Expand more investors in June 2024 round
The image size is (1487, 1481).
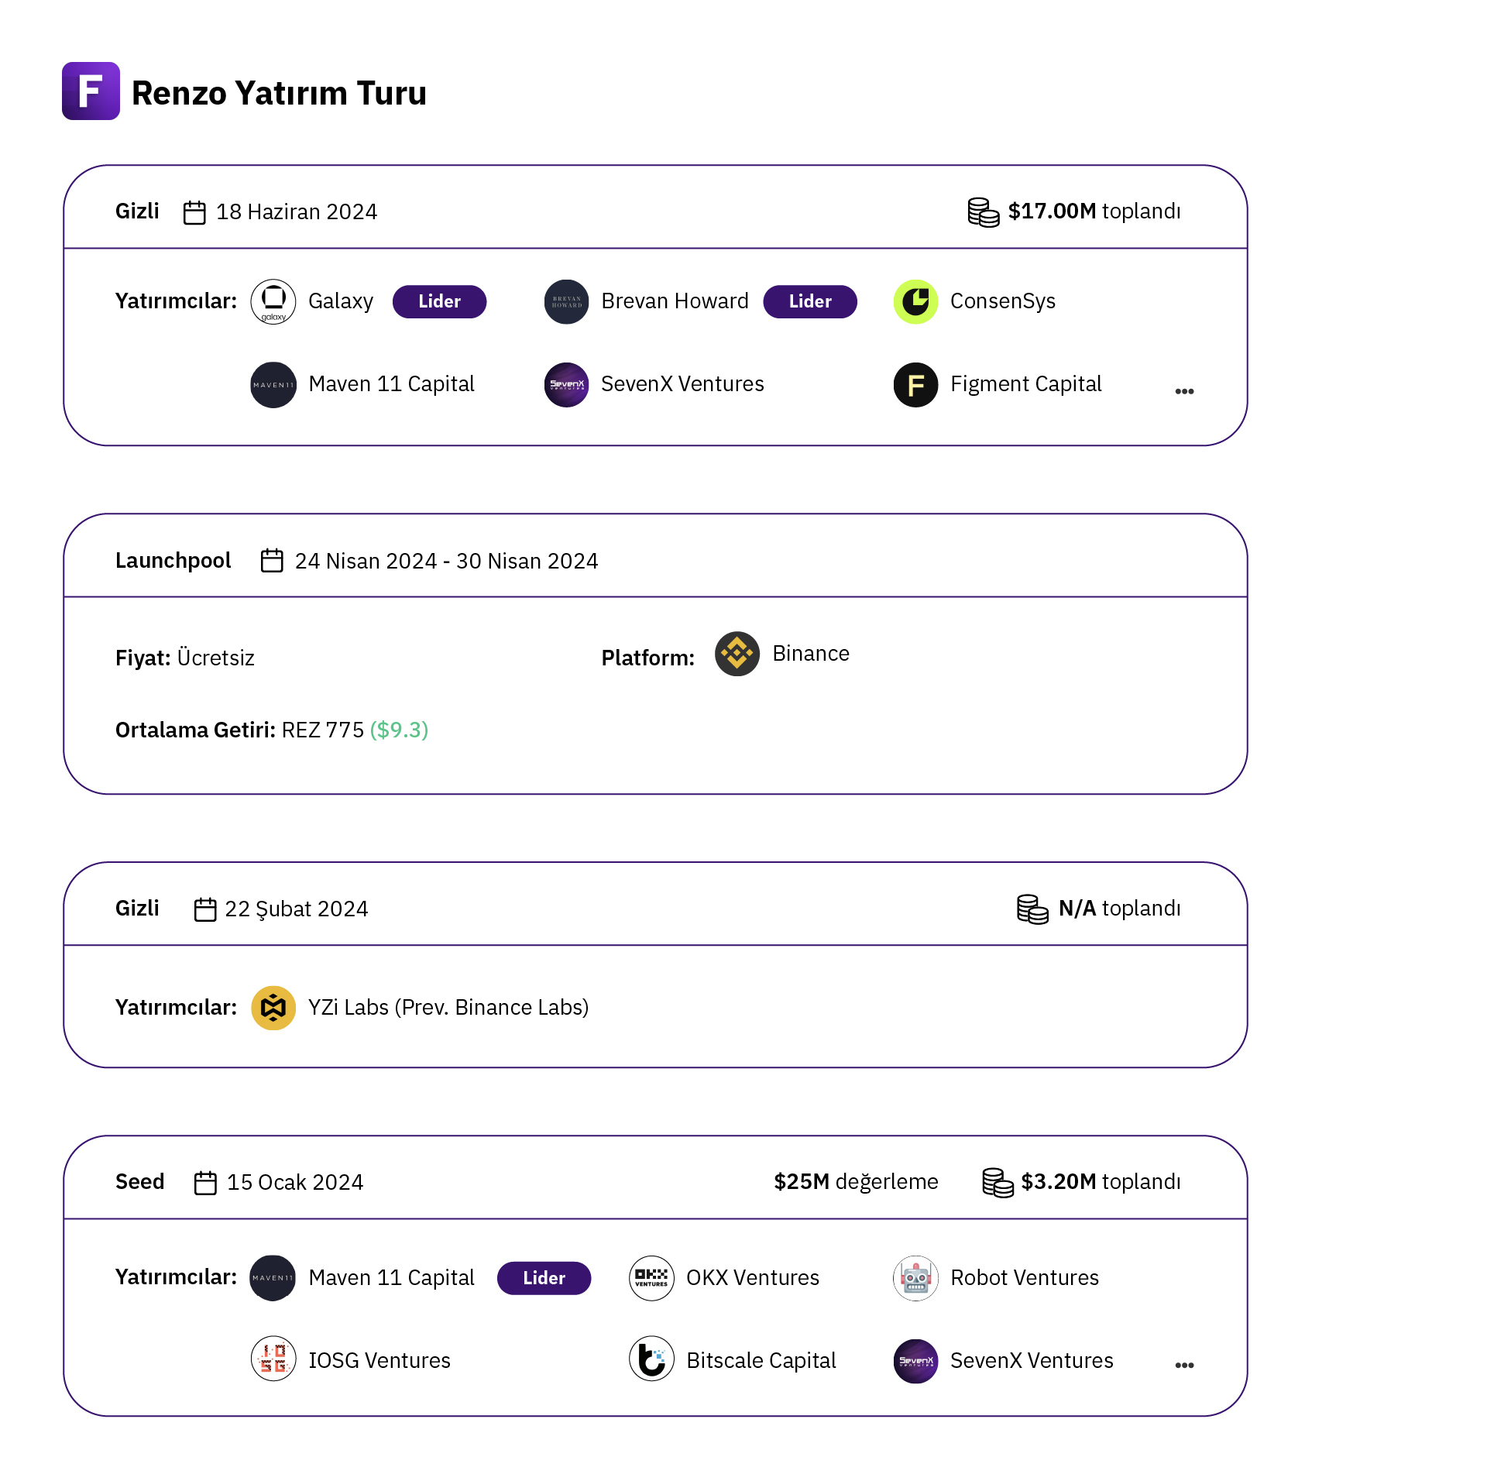(1184, 391)
